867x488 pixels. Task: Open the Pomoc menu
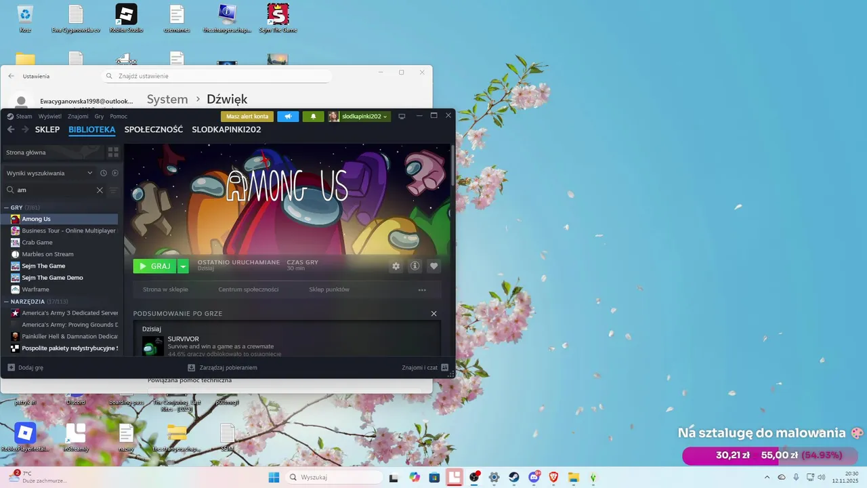tap(119, 117)
